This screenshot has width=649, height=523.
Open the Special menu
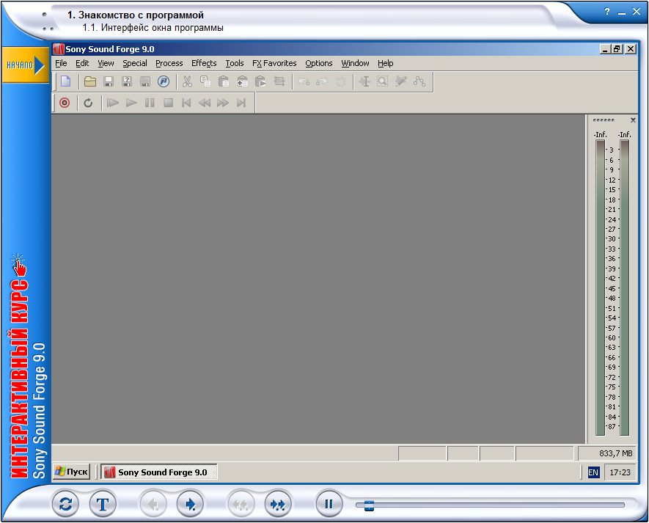pos(134,63)
